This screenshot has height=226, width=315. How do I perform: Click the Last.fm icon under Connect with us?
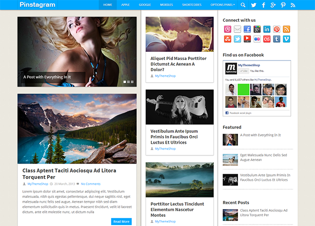[267, 39]
